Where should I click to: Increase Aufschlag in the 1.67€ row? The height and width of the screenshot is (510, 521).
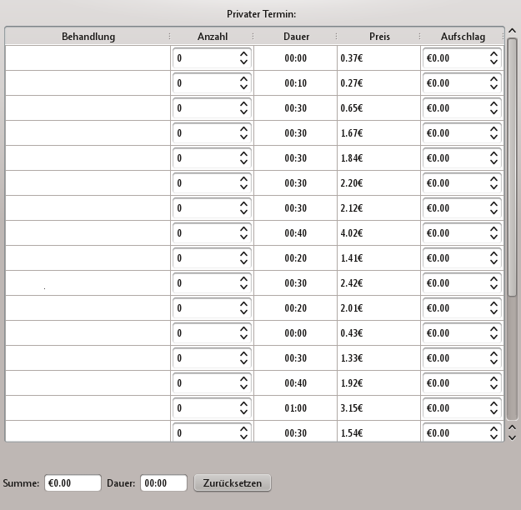coord(493,129)
